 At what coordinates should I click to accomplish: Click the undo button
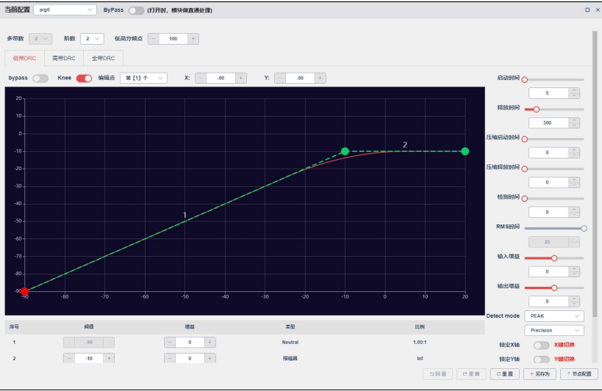pos(437,373)
